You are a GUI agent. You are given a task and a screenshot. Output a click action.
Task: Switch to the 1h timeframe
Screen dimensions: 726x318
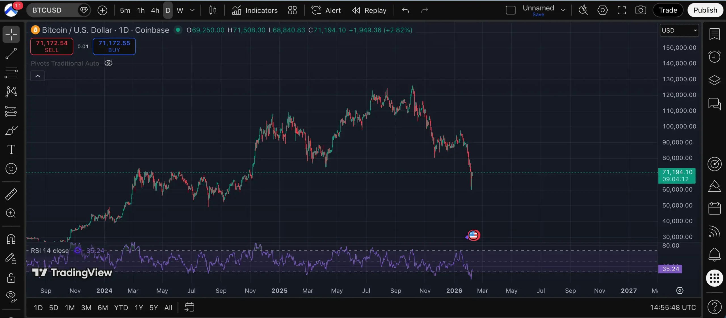(141, 10)
